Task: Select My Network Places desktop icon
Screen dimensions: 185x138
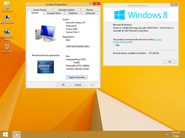Action: pos(7,35)
